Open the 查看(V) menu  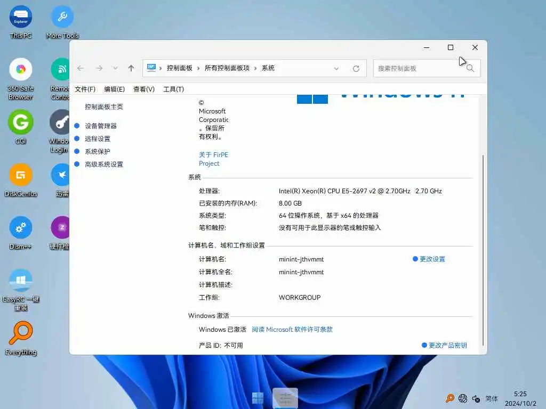pyautogui.click(x=144, y=89)
